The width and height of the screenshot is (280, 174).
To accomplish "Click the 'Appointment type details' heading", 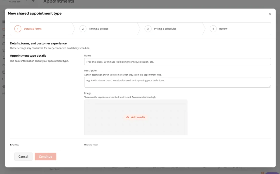I will point(28,56).
